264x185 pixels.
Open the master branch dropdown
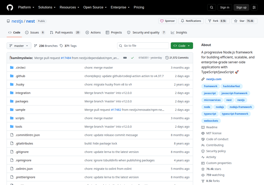tap(19, 46)
